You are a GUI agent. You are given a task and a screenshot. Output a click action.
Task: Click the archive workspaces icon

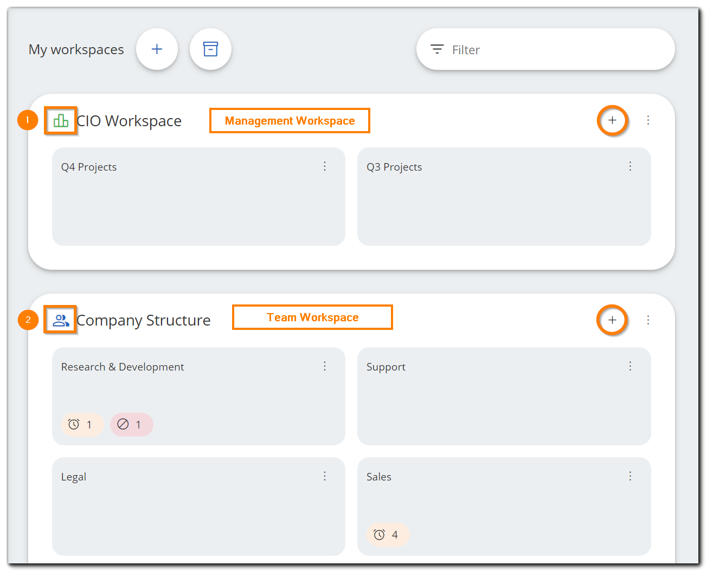[x=210, y=49]
